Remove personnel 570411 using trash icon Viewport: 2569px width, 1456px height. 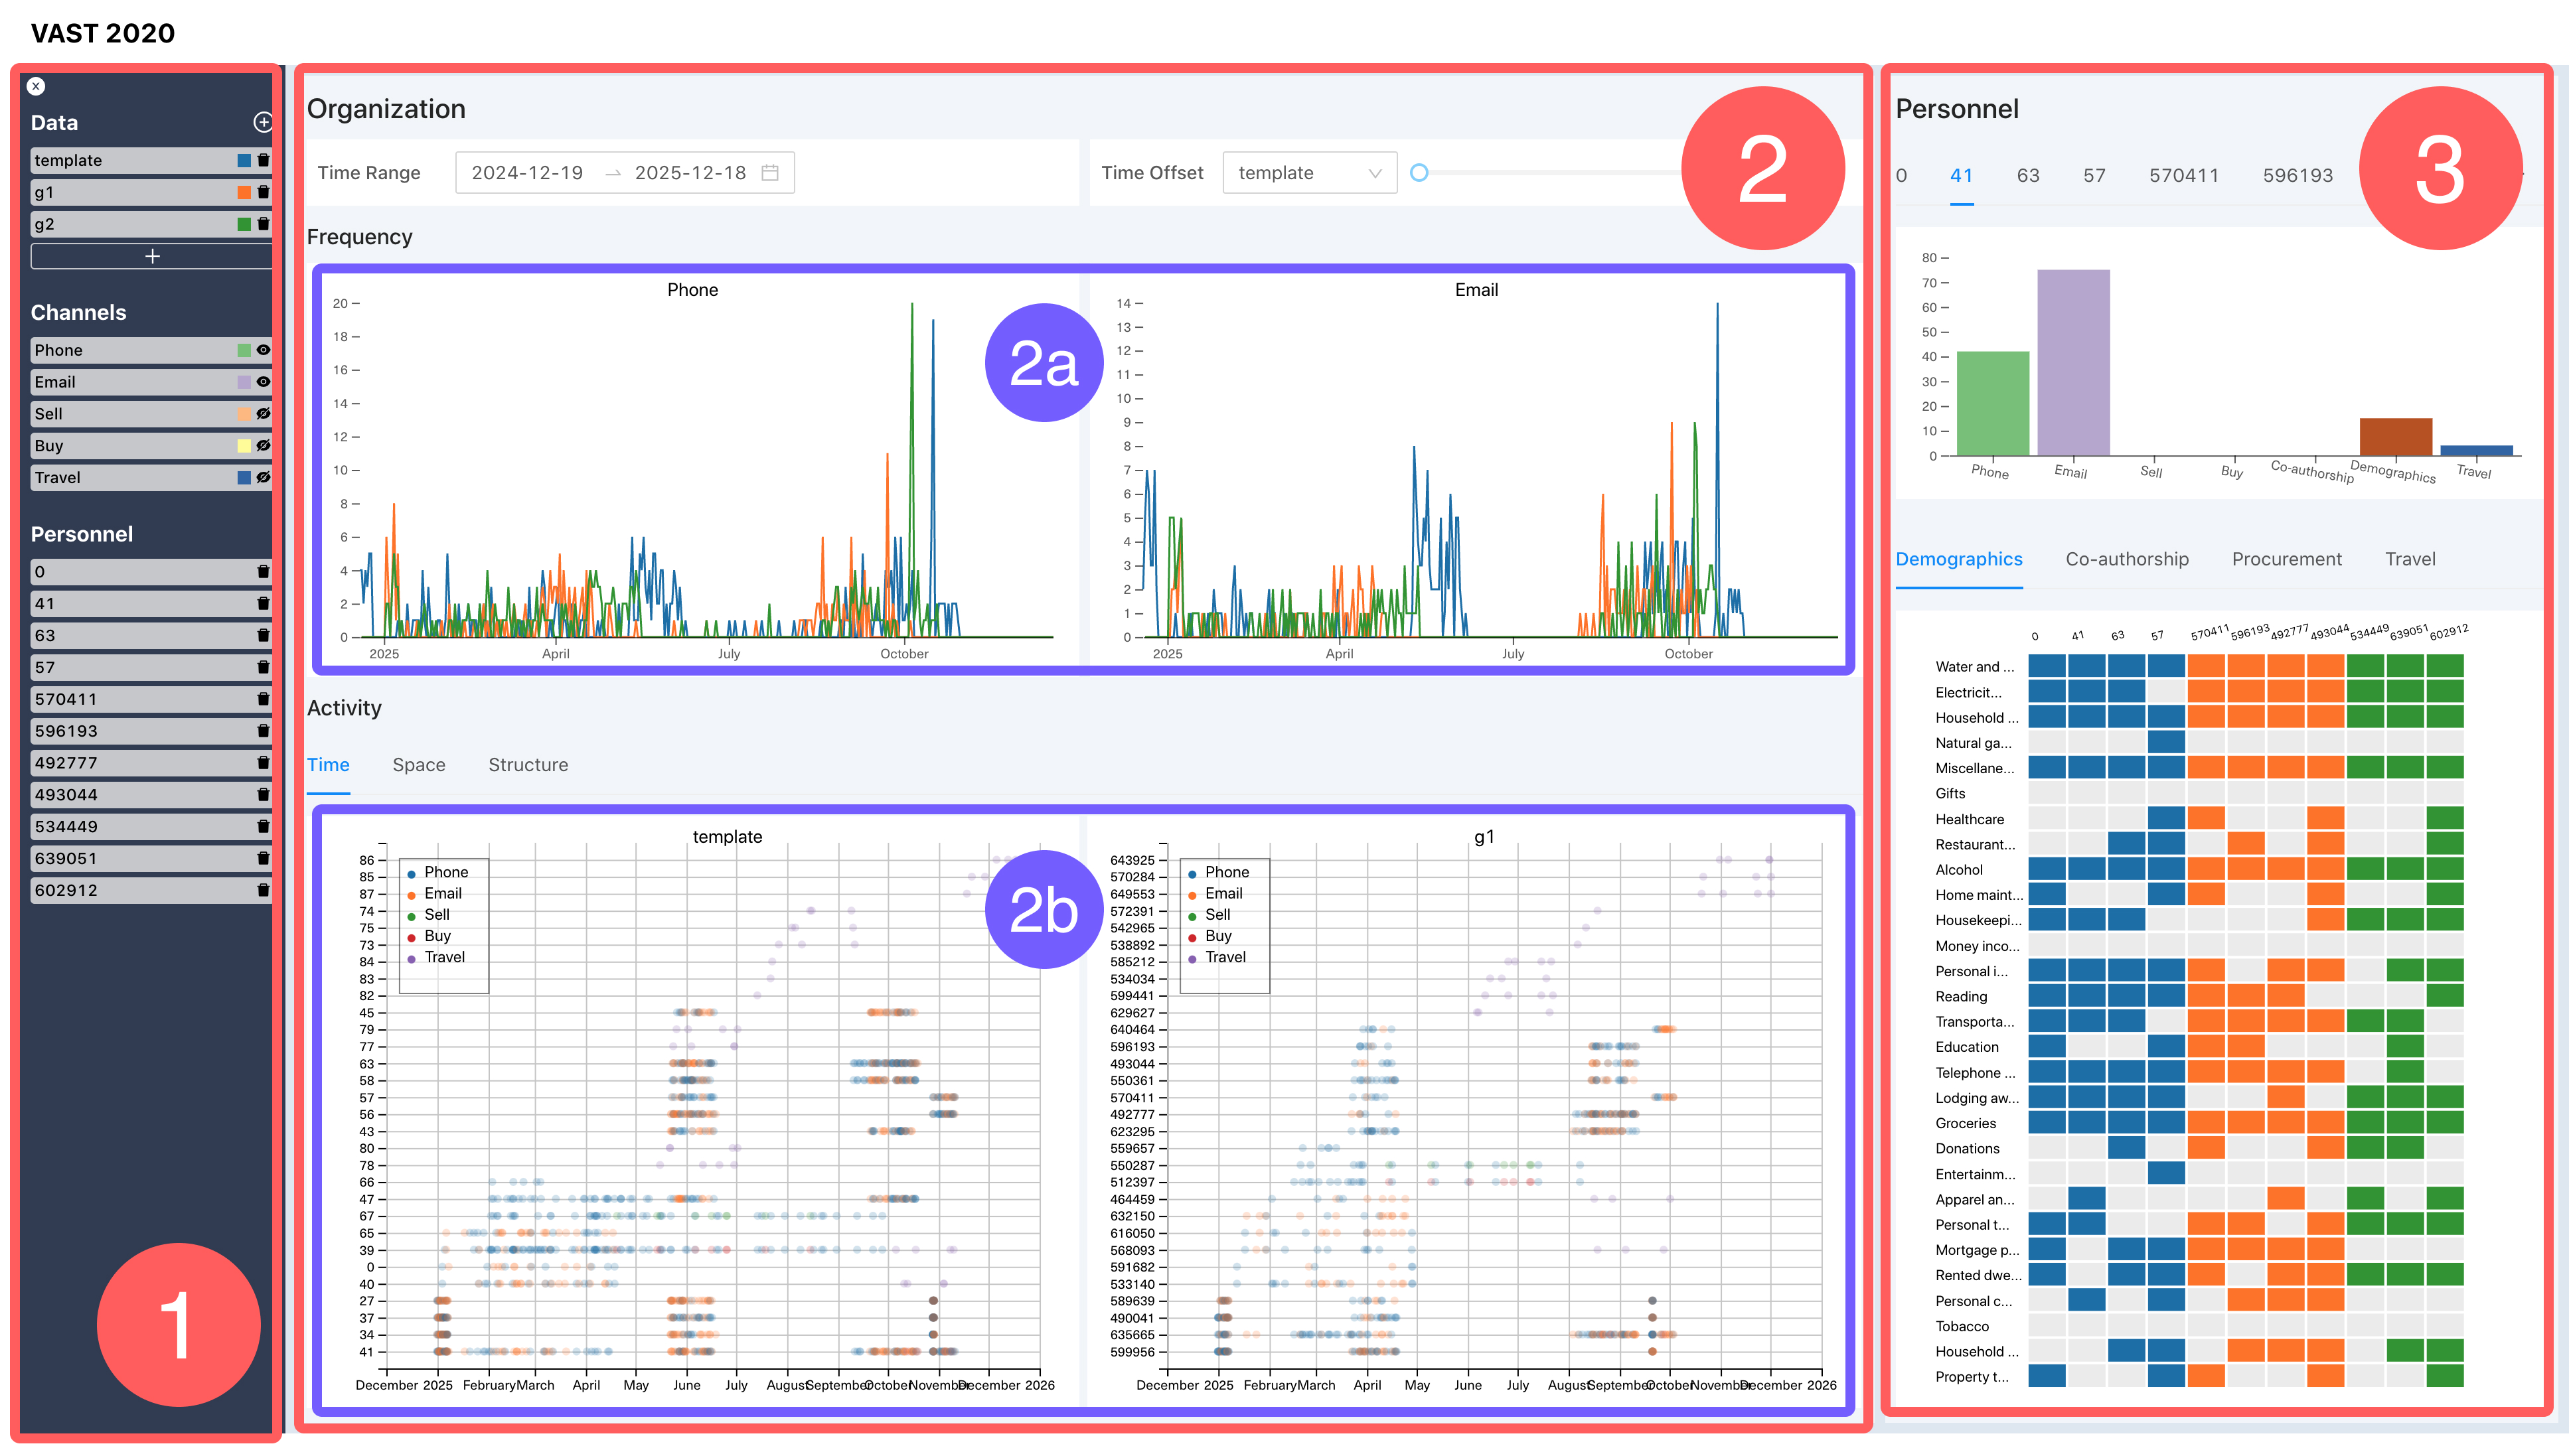[x=264, y=699]
